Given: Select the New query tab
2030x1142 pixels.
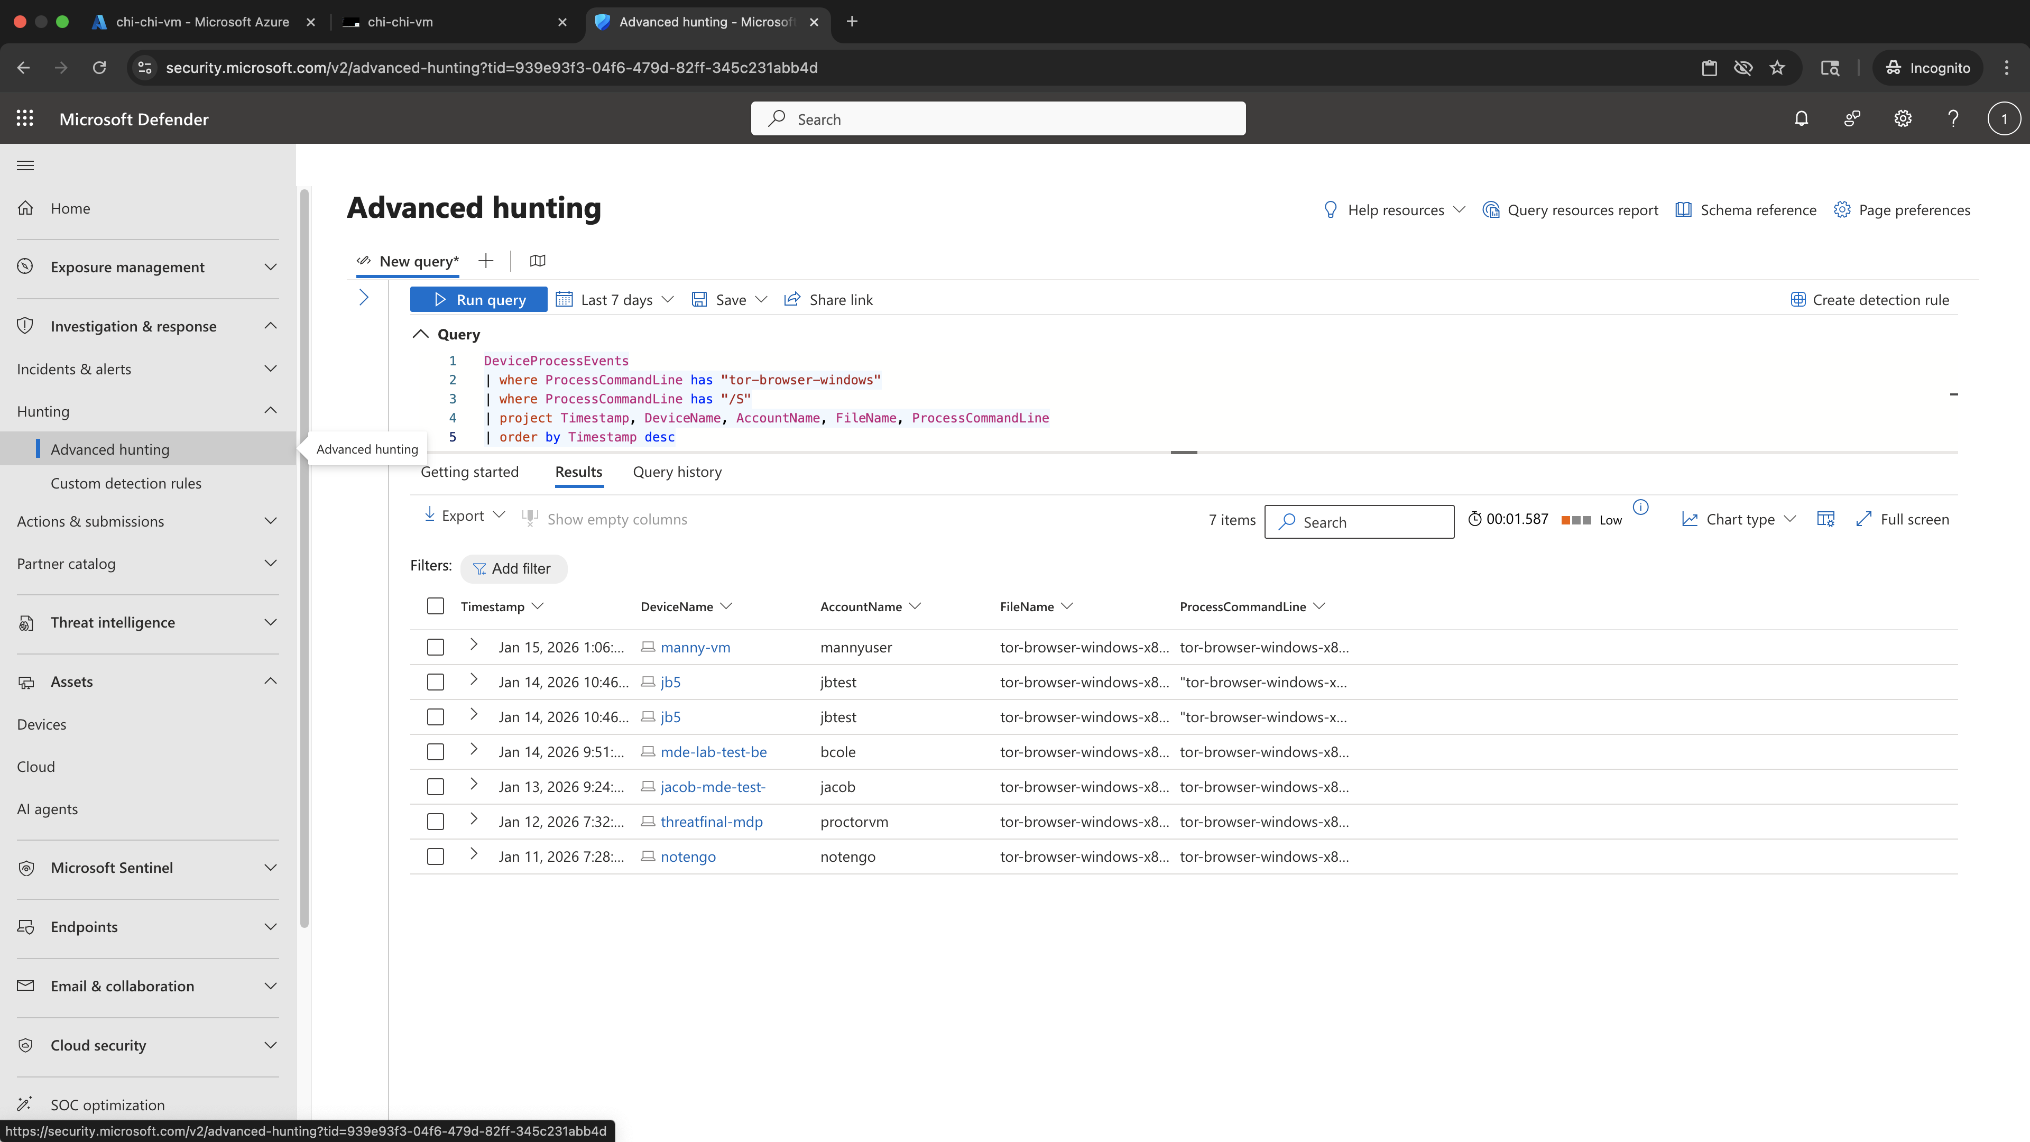Looking at the screenshot, I should [408, 261].
